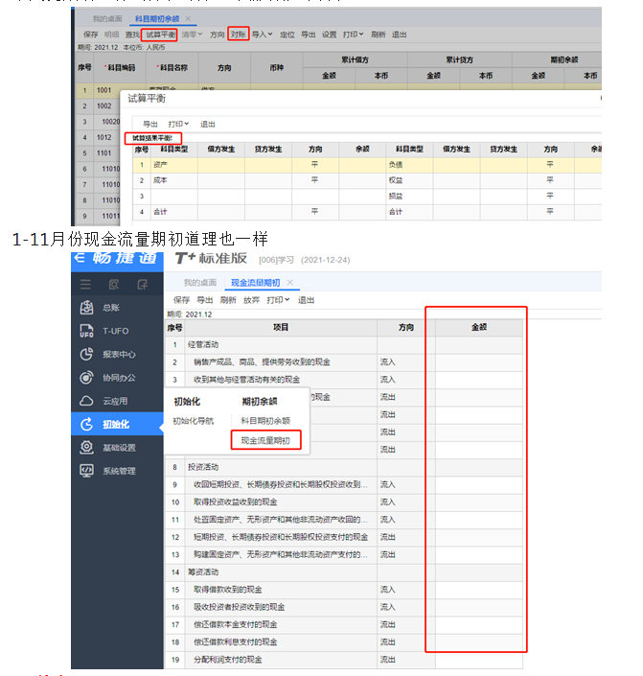Click 退出 in the 试算平衡 dialog
Viewport: 643px width, 676px height.
(x=208, y=124)
